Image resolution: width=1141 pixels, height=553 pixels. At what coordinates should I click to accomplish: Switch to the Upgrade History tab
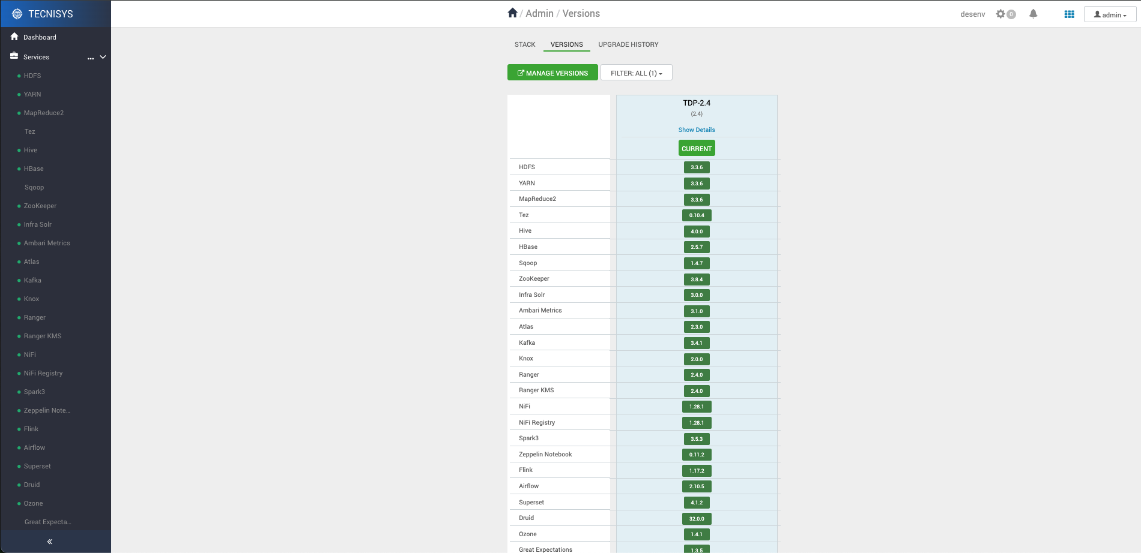click(x=628, y=44)
